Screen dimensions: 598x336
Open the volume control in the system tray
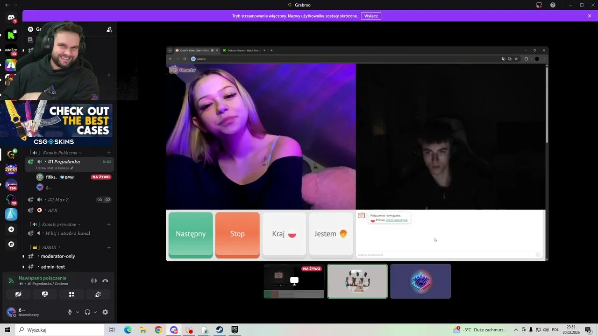pyautogui.click(x=546, y=330)
